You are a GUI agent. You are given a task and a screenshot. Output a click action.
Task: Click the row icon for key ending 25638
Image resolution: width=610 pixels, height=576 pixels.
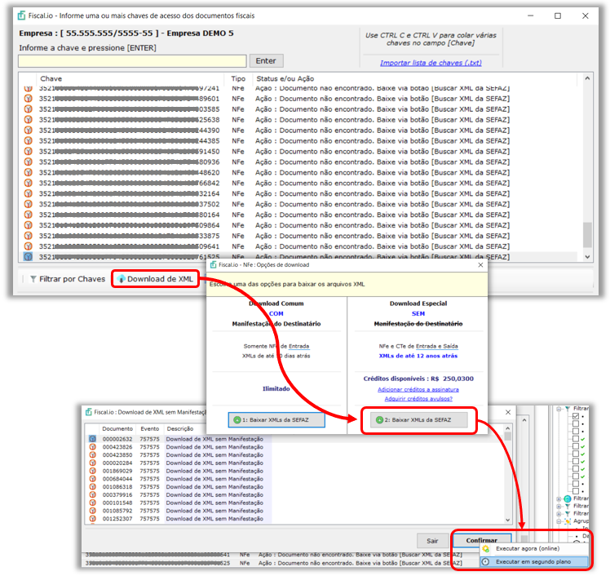28,119
